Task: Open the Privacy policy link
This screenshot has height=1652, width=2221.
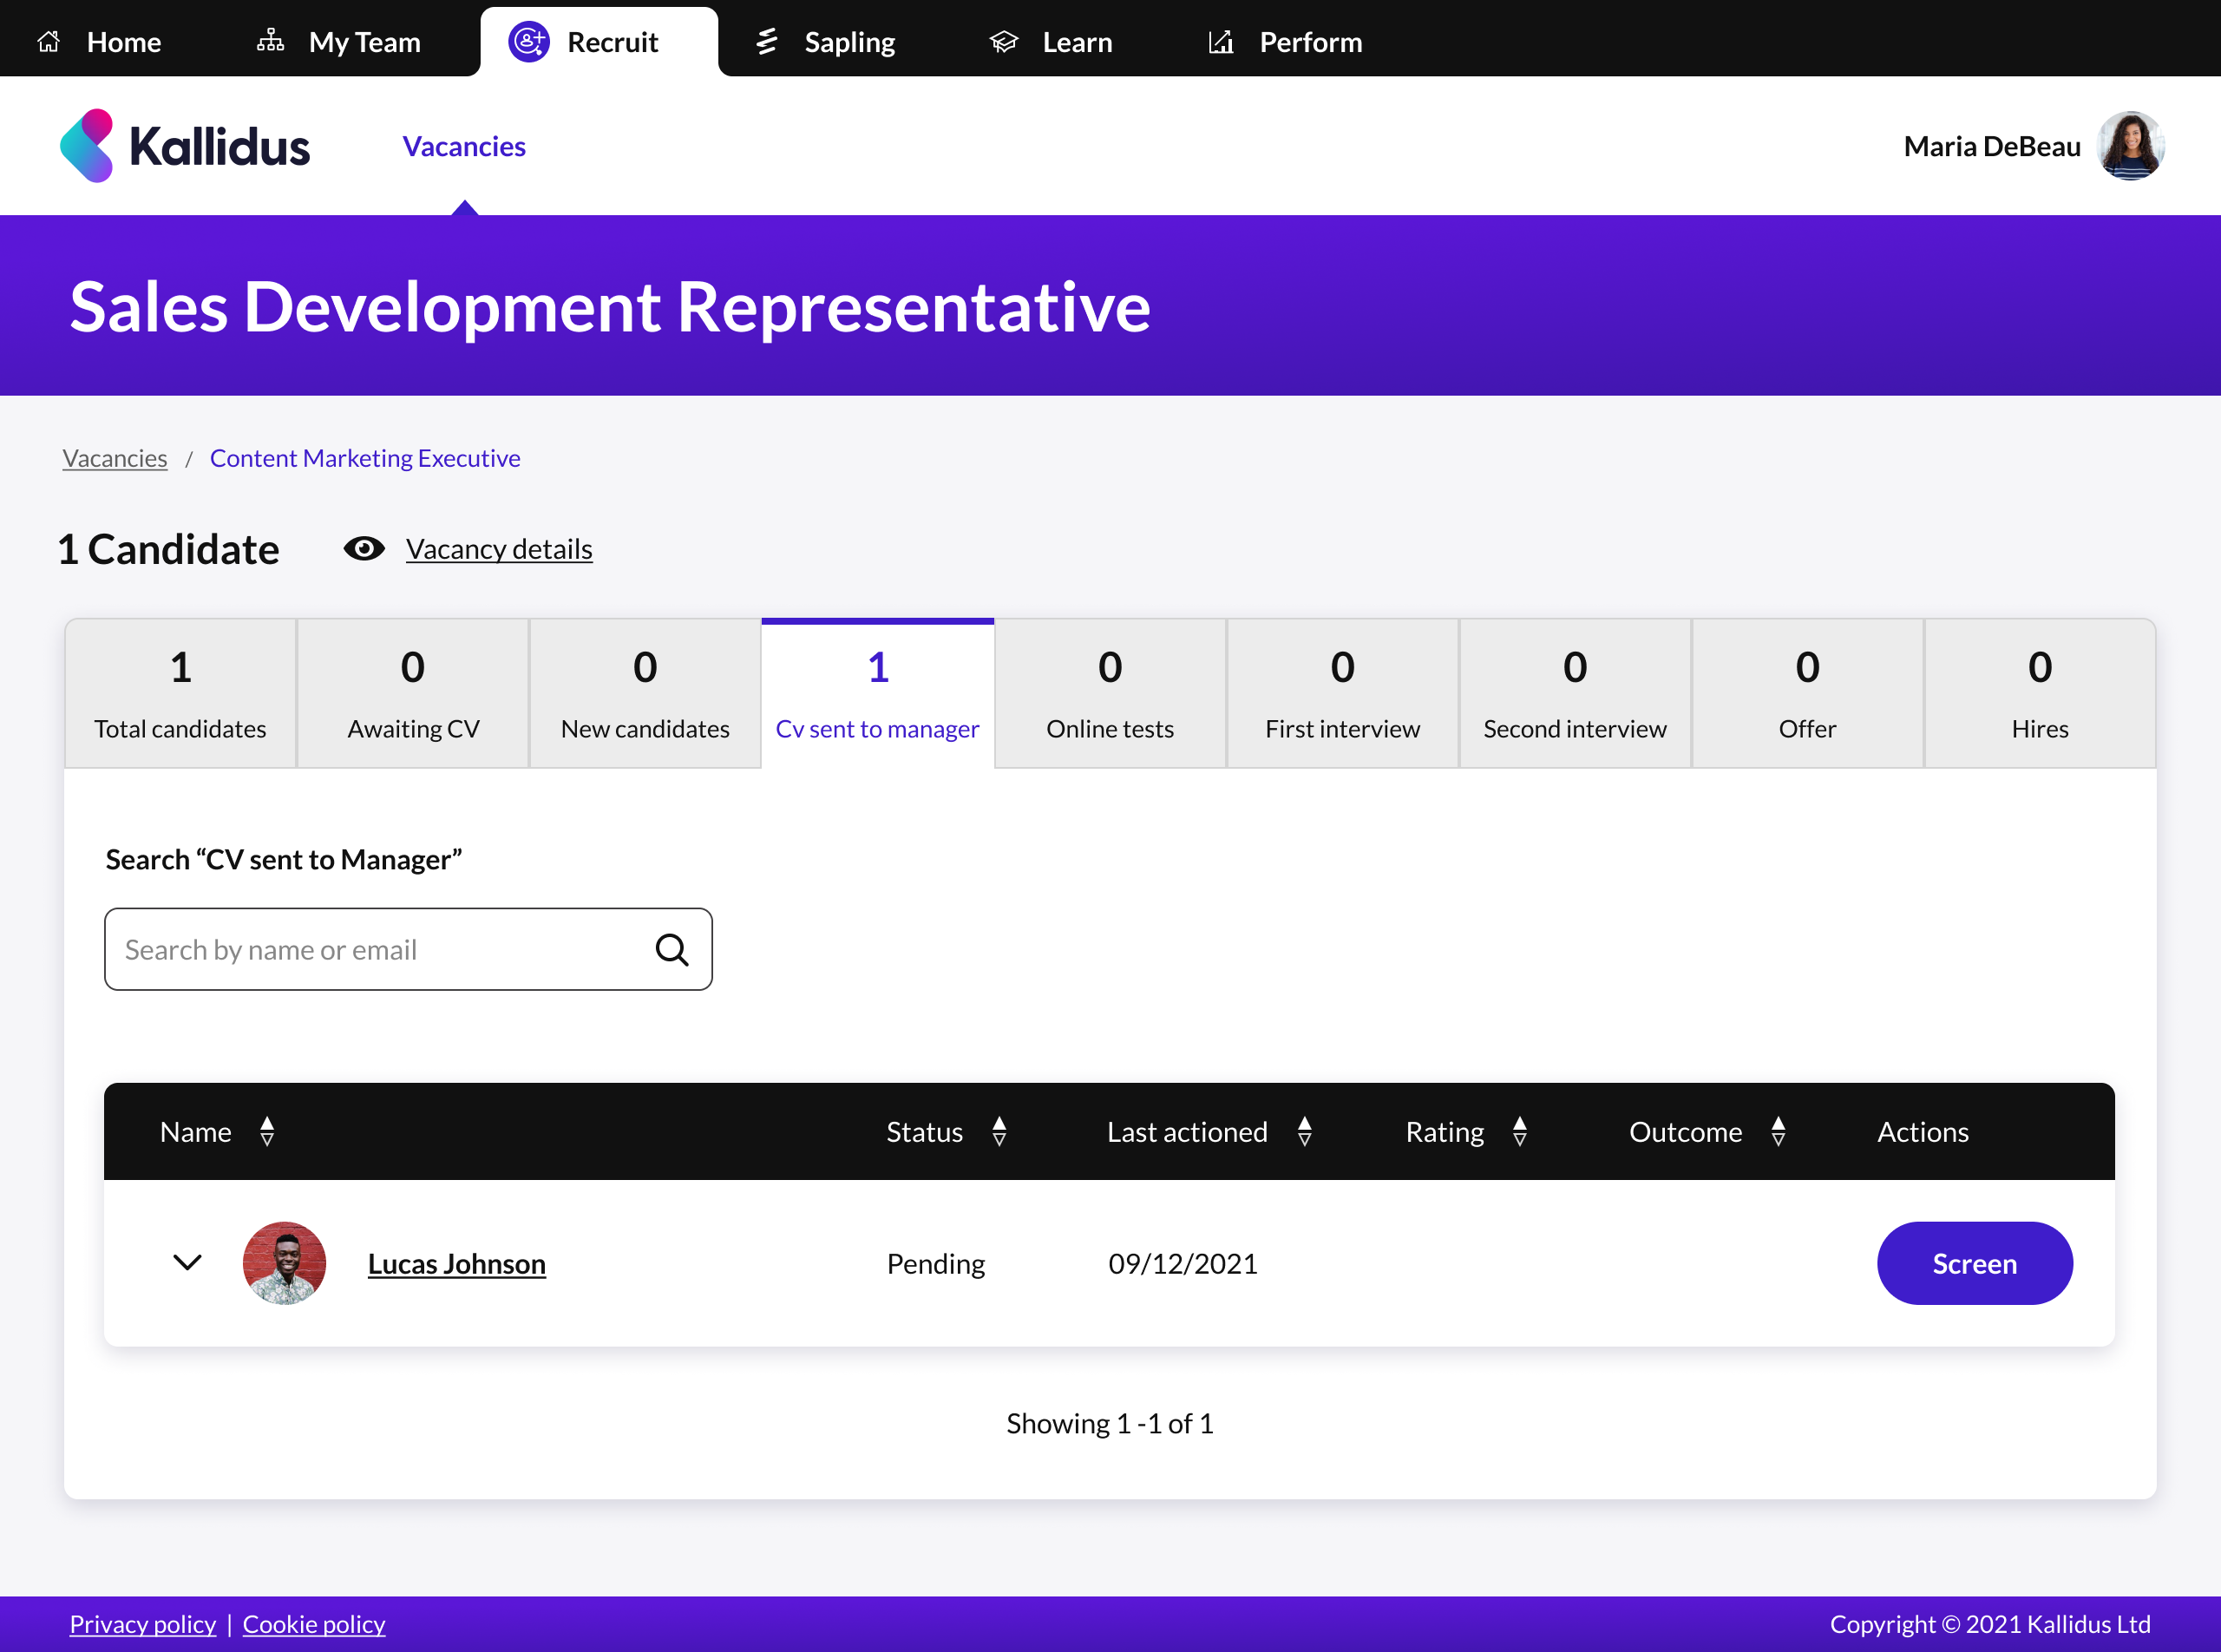Action: (142, 1623)
